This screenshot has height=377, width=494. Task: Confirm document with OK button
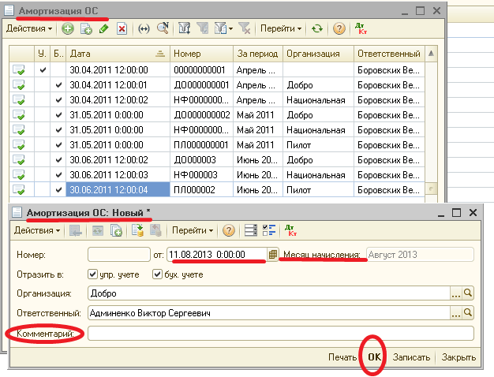pos(374,357)
